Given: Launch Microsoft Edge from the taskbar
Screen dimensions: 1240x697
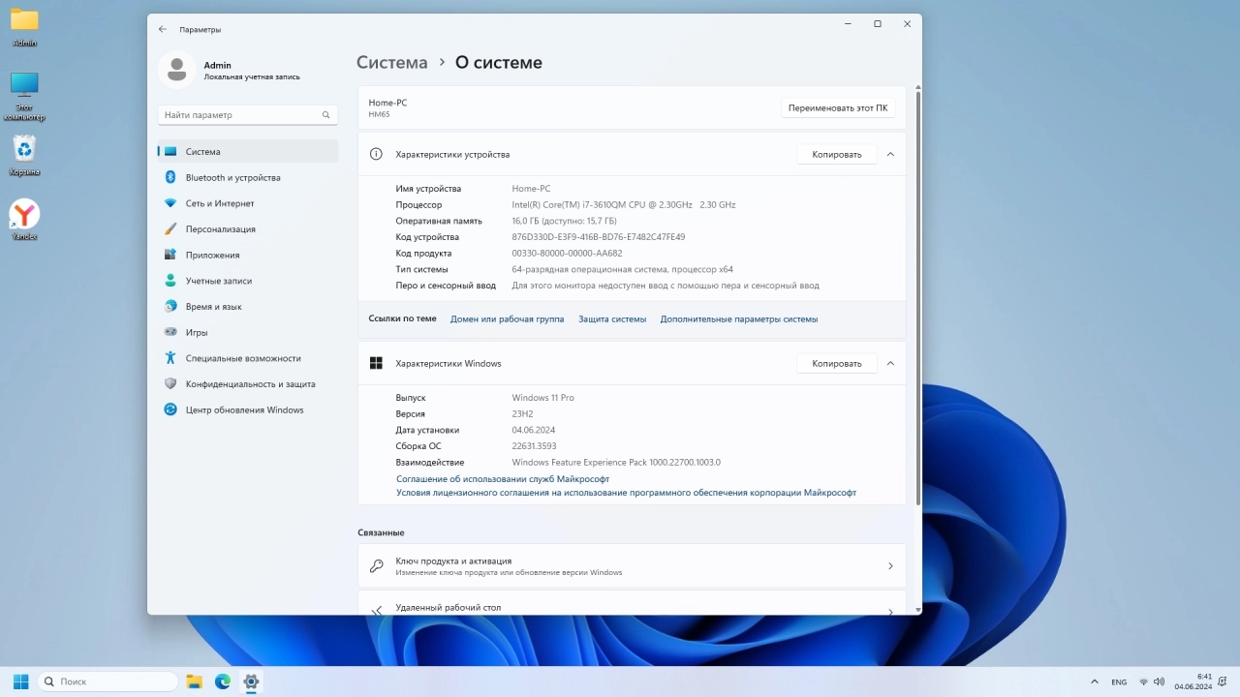Looking at the screenshot, I should pos(223,682).
